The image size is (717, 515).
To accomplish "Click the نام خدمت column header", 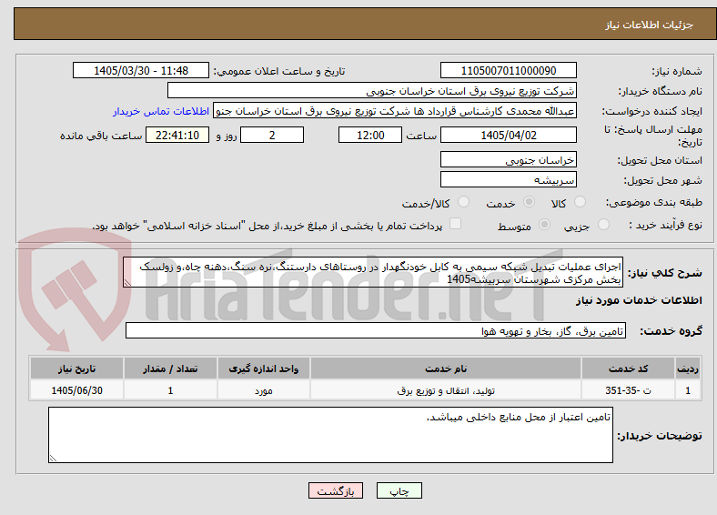I will tap(446, 369).
